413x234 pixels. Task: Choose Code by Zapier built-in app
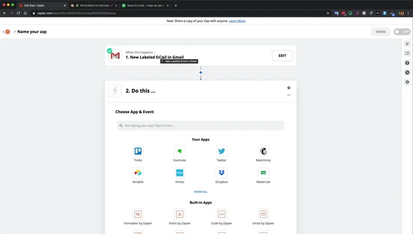[221, 215]
